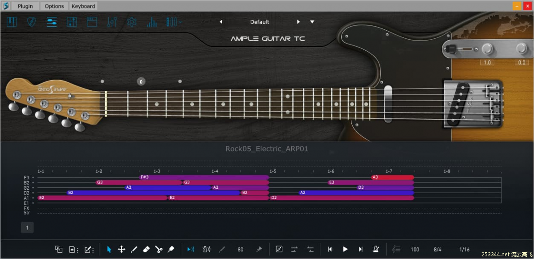
Task: Select the D2 note on A1 string
Action: (x=342, y=198)
